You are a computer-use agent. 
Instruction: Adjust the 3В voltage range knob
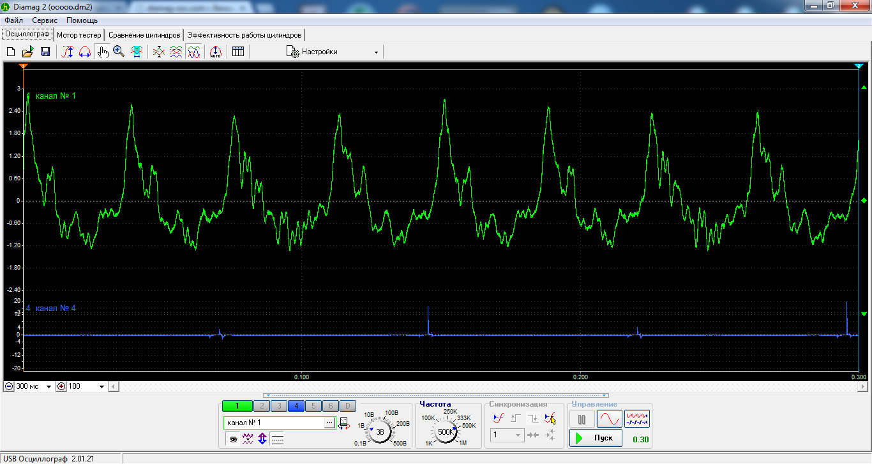coord(380,432)
